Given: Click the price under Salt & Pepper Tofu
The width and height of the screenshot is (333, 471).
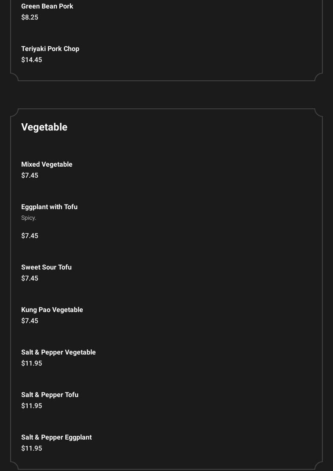Looking at the screenshot, I should [31, 406].
